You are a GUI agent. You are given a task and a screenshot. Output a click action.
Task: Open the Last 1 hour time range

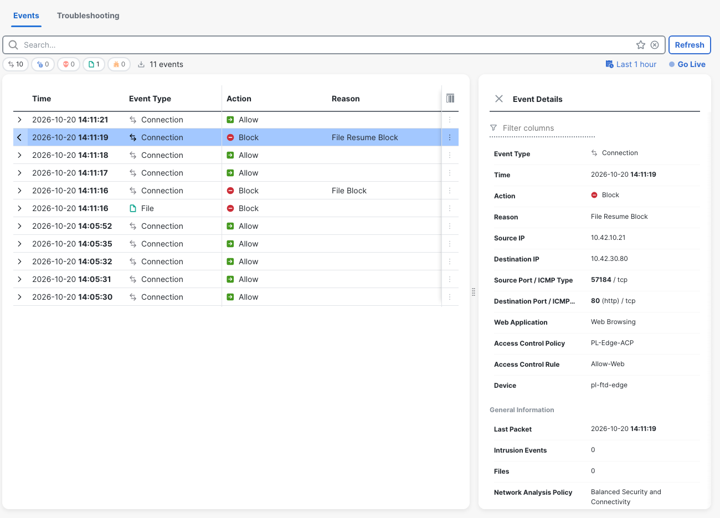click(636, 64)
